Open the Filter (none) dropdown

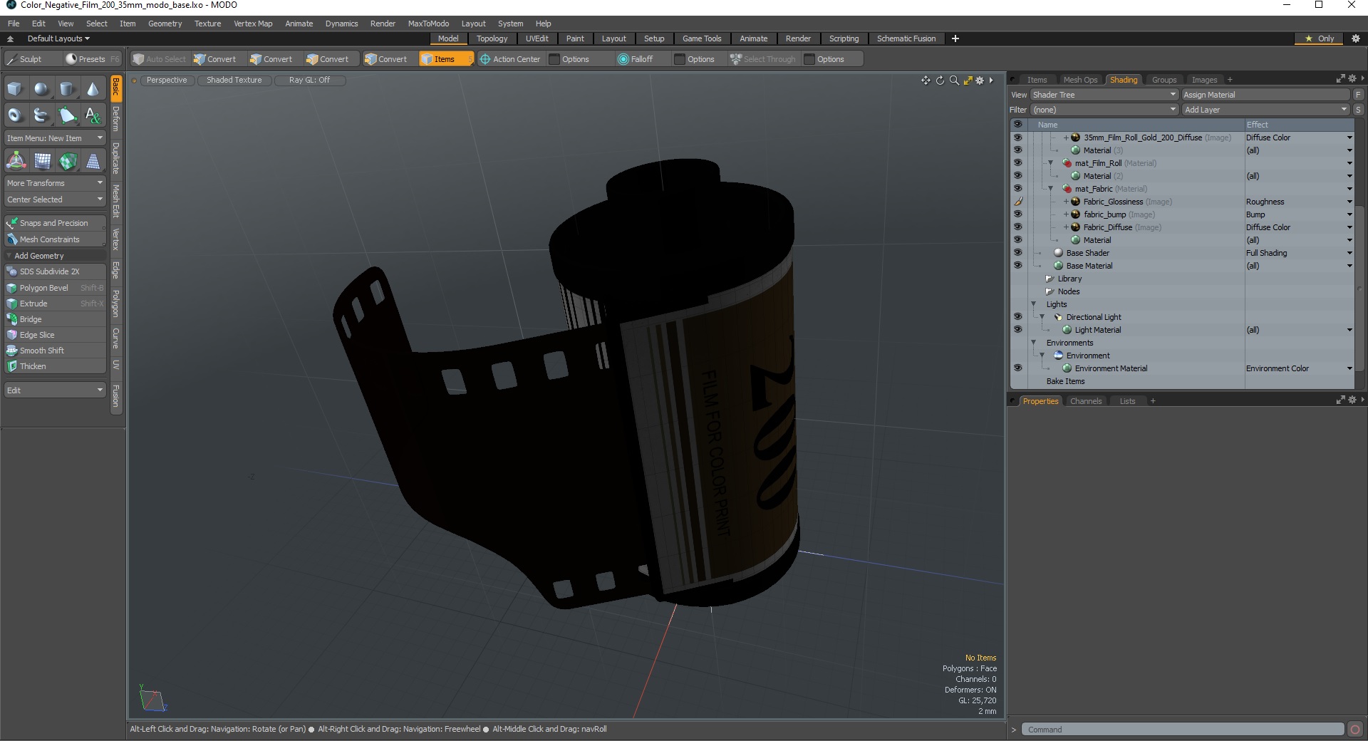[1104, 110]
